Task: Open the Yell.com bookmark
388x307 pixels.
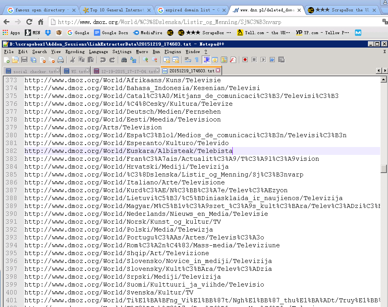Action: [x=263, y=33]
